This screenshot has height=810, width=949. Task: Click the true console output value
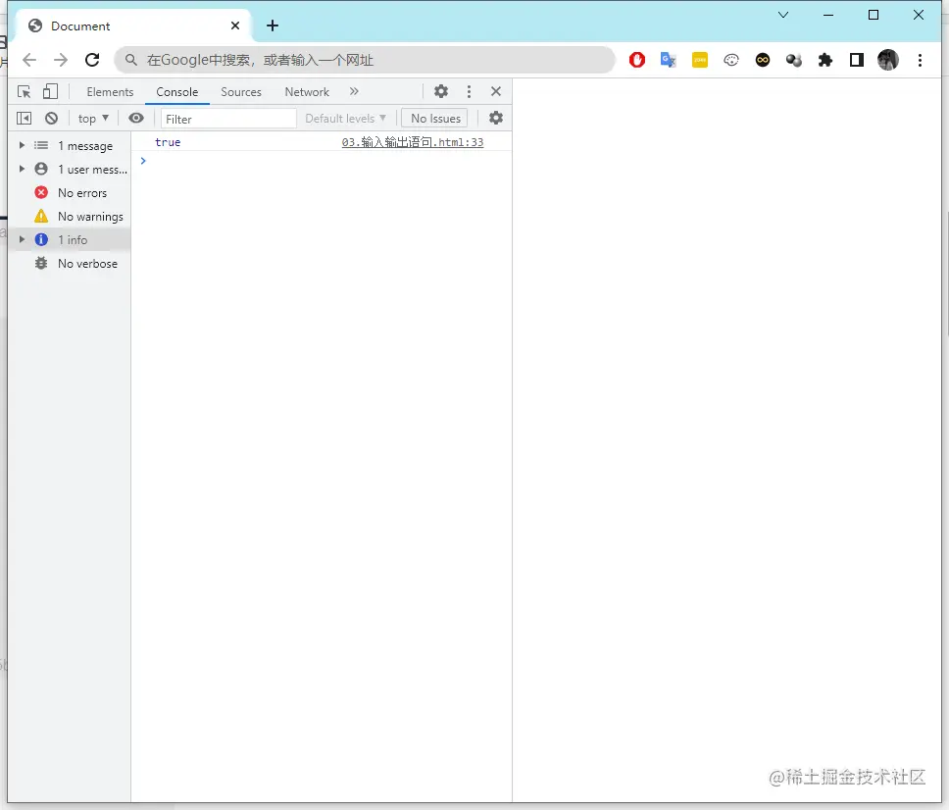click(x=168, y=142)
